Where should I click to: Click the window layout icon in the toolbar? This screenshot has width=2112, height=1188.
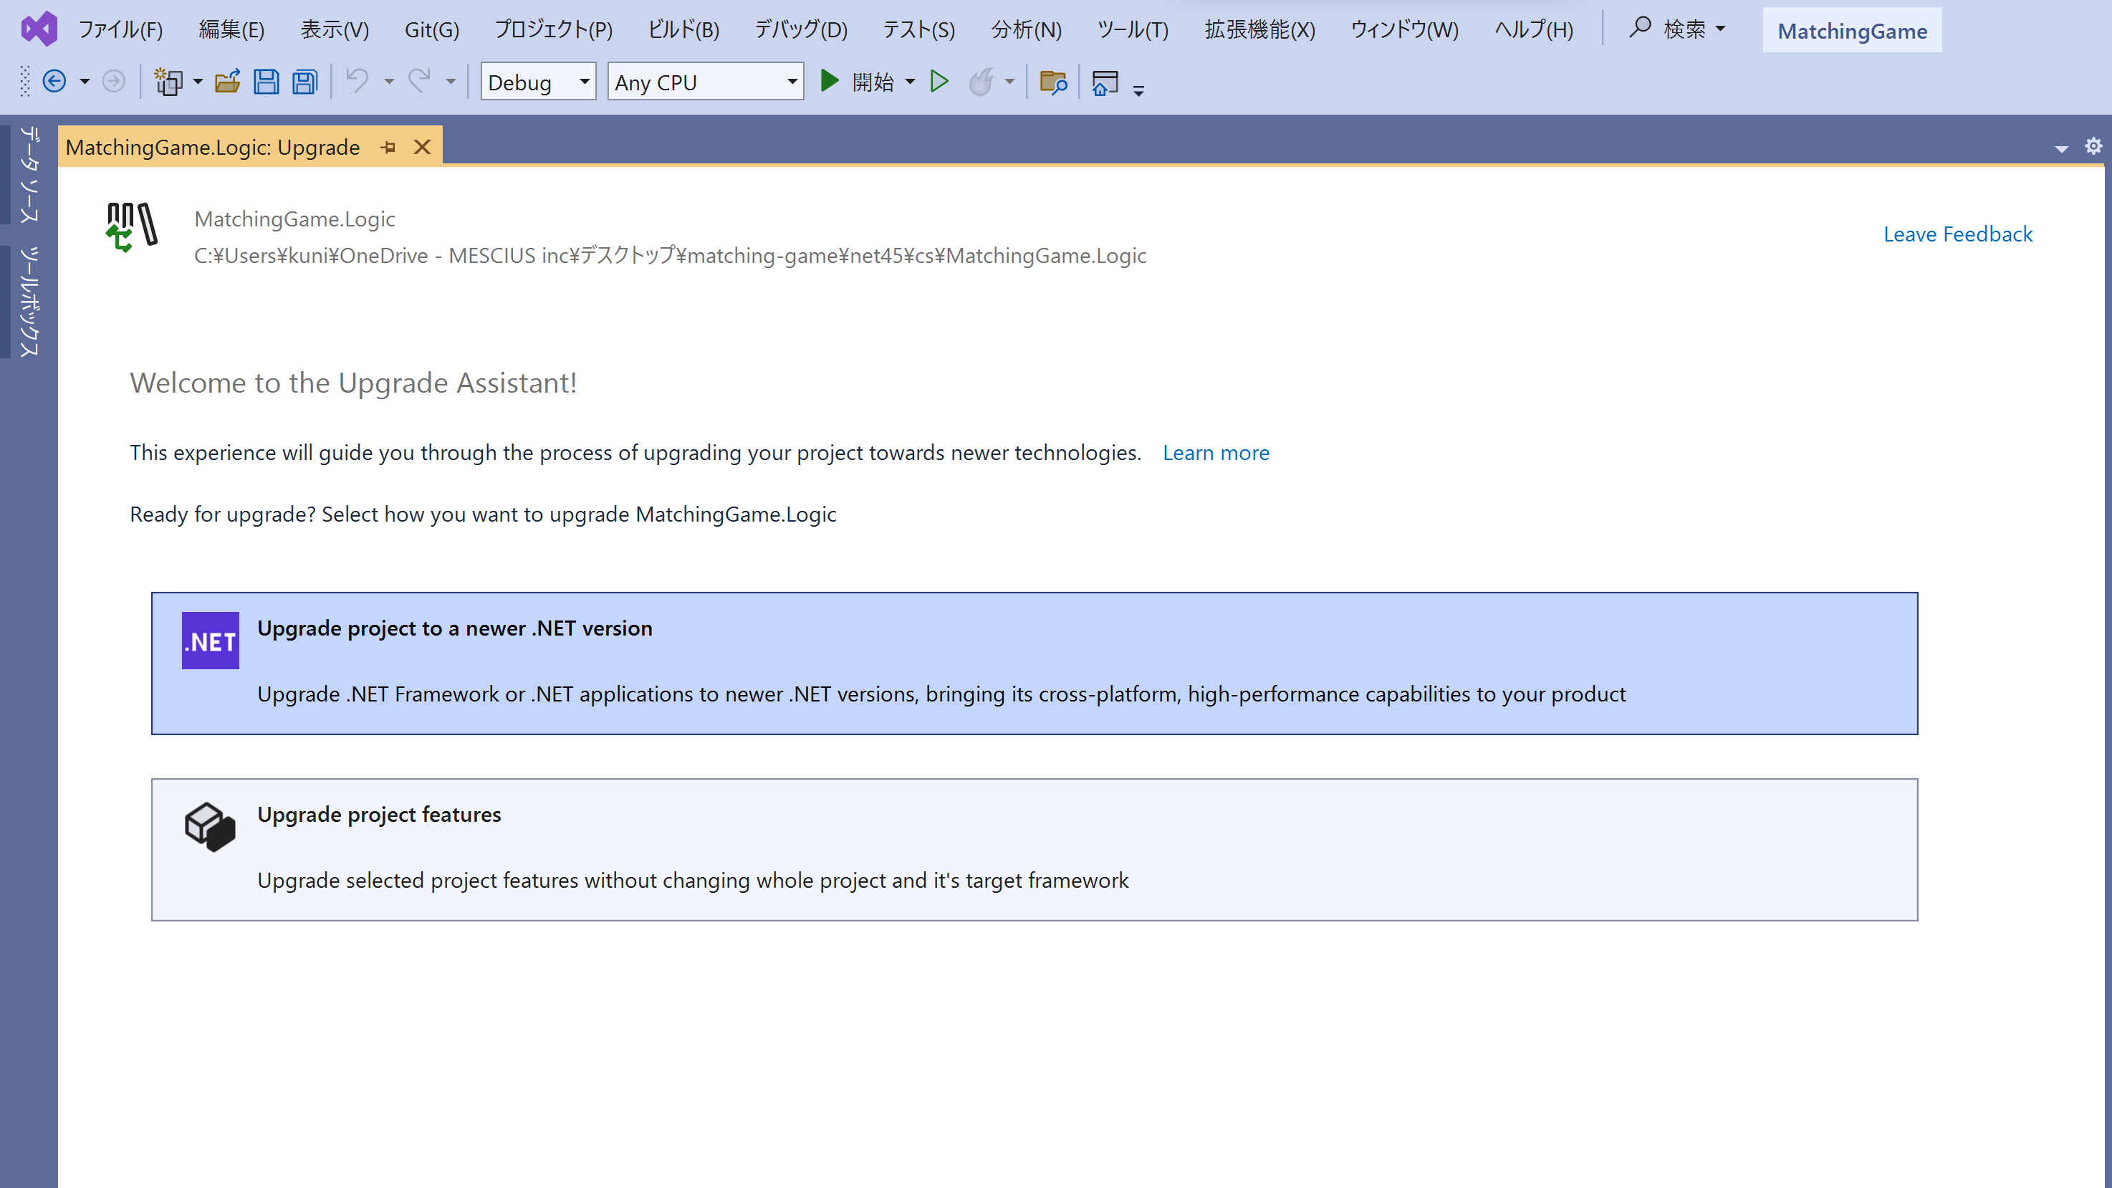(1105, 82)
